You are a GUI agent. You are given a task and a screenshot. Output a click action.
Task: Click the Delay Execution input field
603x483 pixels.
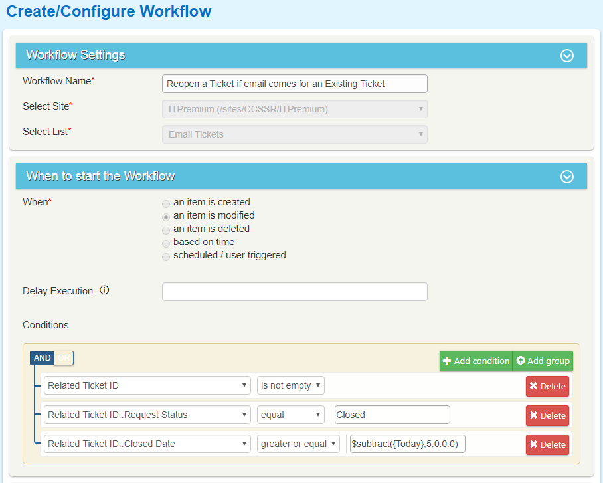(x=294, y=292)
